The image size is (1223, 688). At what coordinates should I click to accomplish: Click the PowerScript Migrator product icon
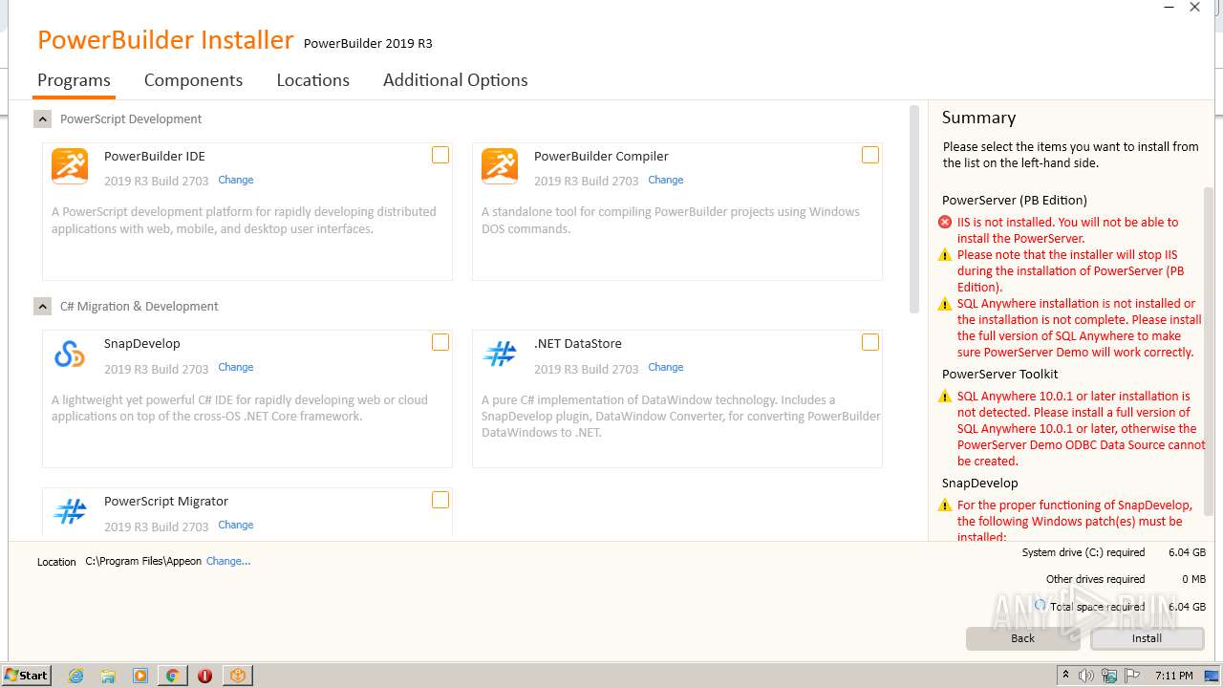pyautogui.click(x=70, y=511)
